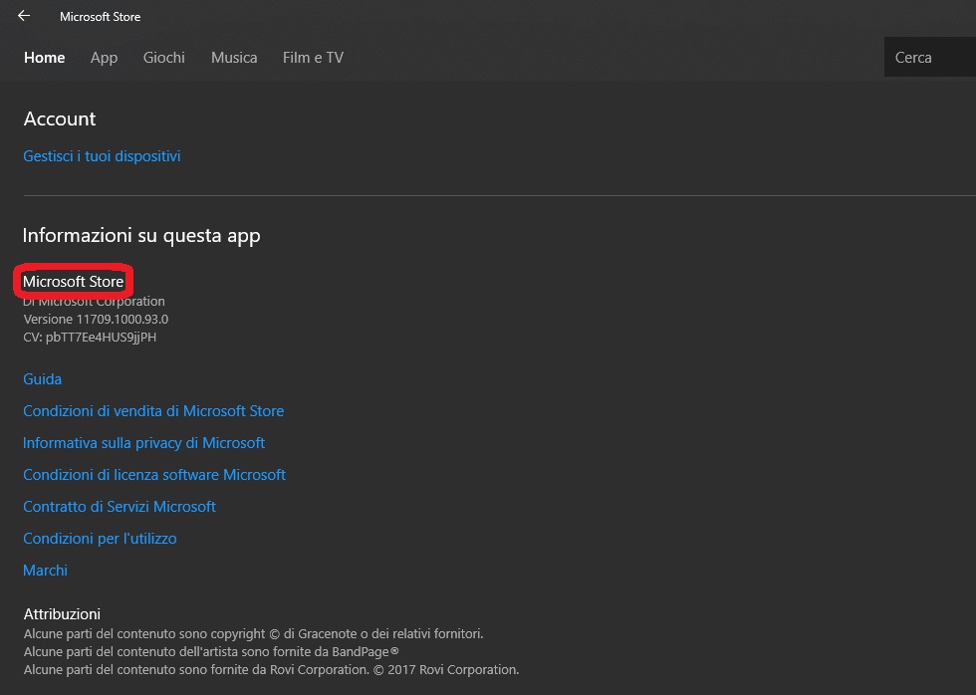Open the Film e TV tab
Image resolution: width=976 pixels, height=695 pixels.
313,57
